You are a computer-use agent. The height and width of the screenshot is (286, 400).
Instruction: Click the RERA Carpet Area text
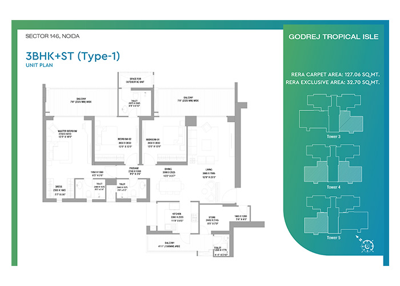[334, 73]
